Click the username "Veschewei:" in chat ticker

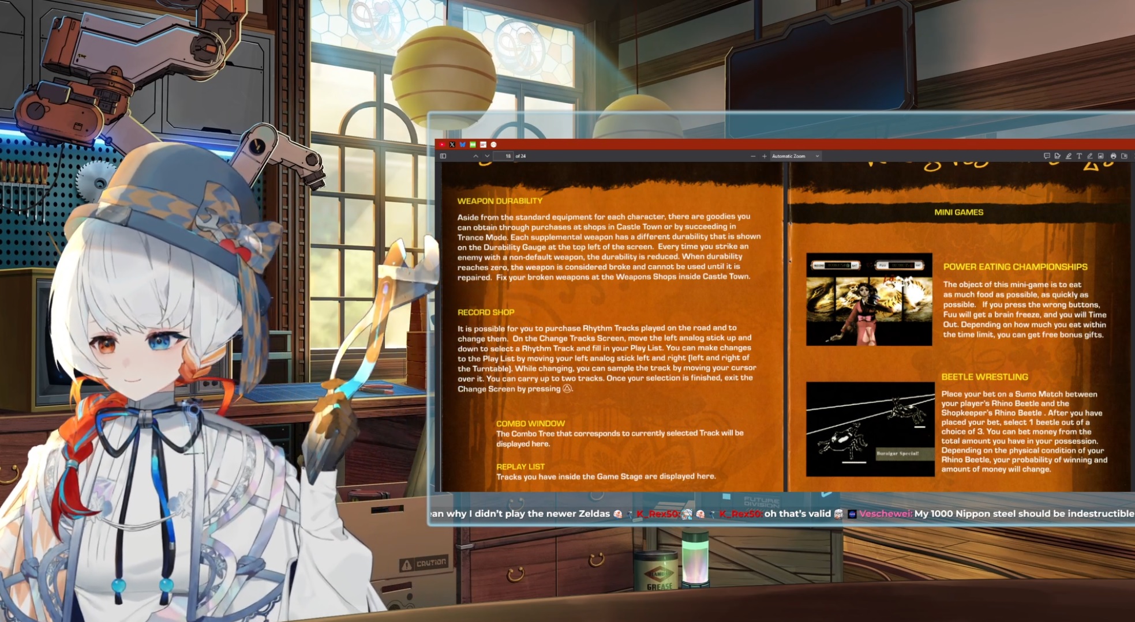point(885,514)
